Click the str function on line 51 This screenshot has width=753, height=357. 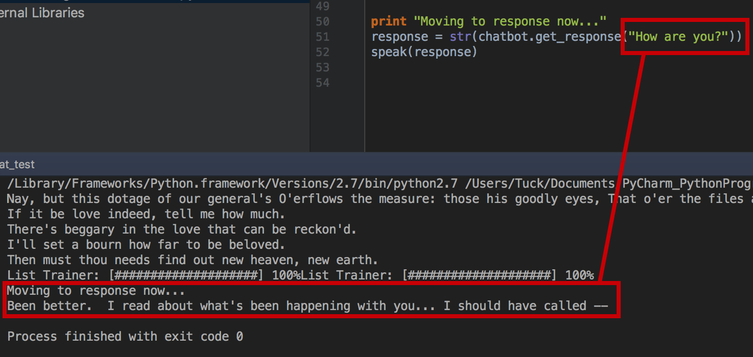(460, 37)
